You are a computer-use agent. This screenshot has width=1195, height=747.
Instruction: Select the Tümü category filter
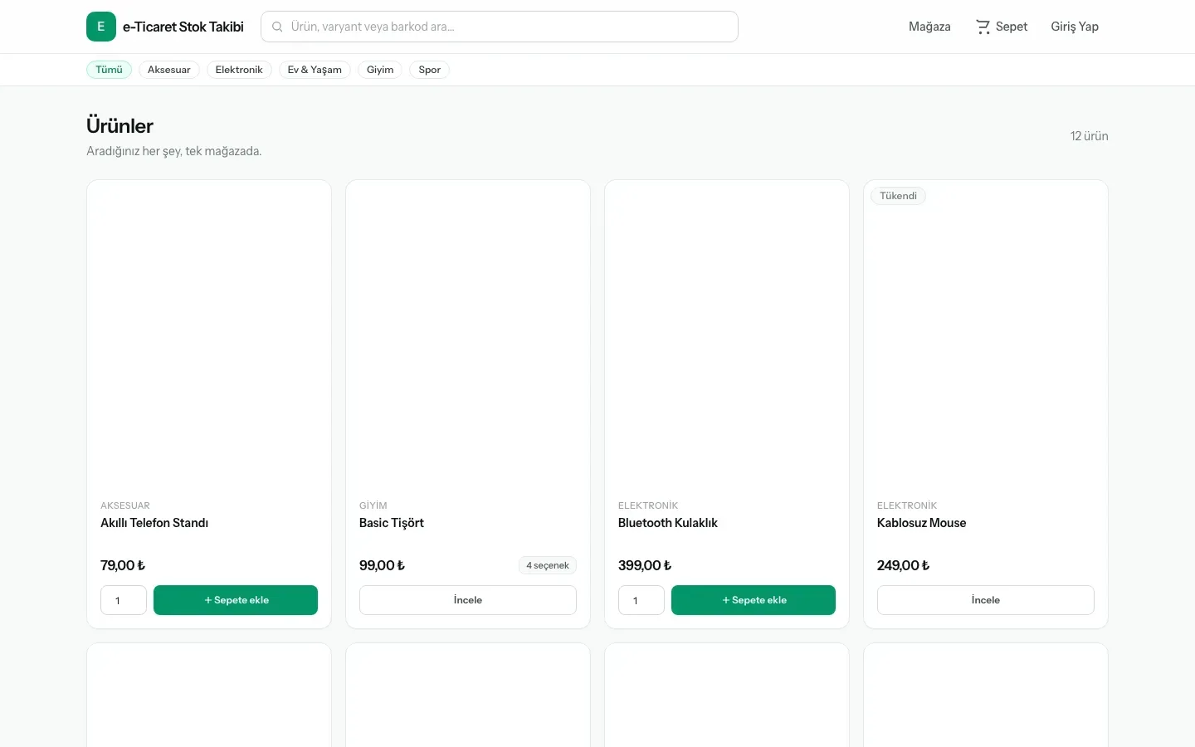(109, 70)
